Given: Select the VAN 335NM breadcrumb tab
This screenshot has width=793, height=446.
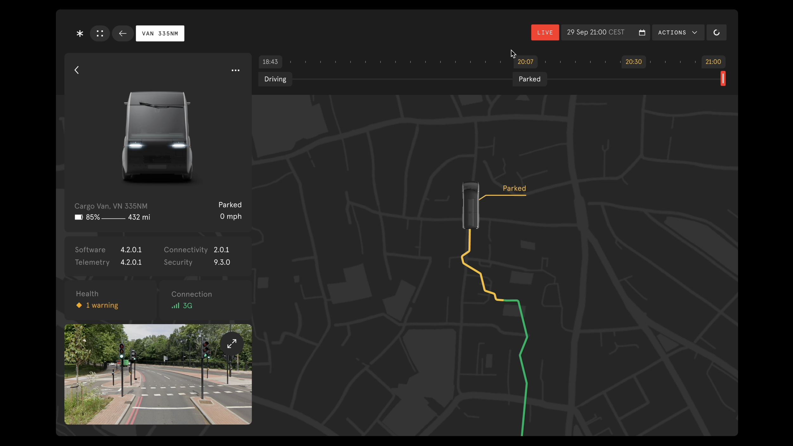Looking at the screenshot, I should coord(160,33).
